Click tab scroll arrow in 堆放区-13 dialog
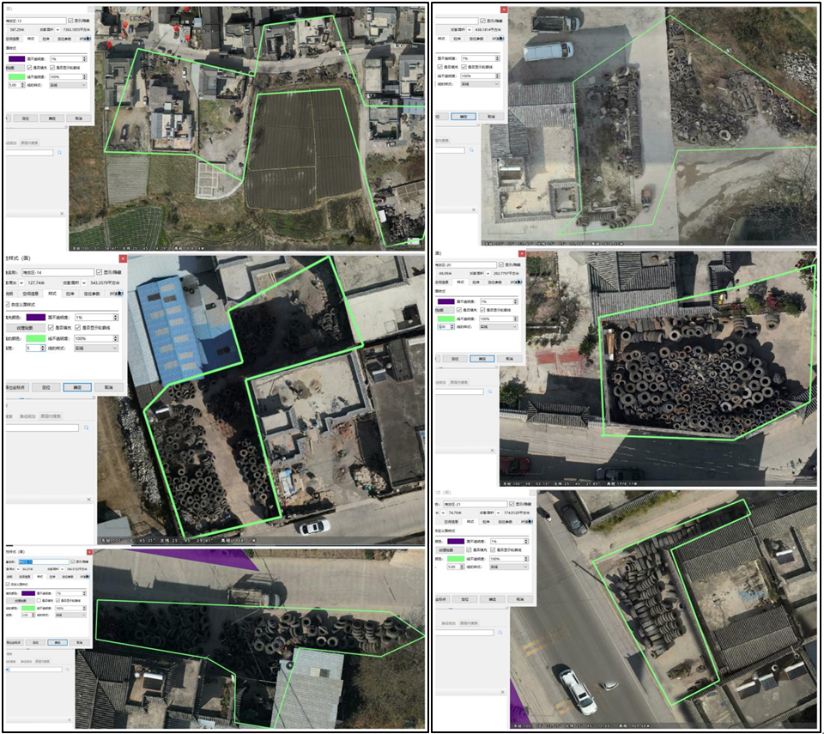The image size is (824, 734). tap(90, 39)
